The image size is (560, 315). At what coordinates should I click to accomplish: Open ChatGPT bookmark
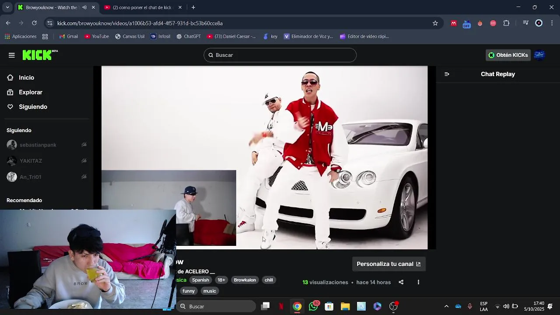(x=189, y=36)
